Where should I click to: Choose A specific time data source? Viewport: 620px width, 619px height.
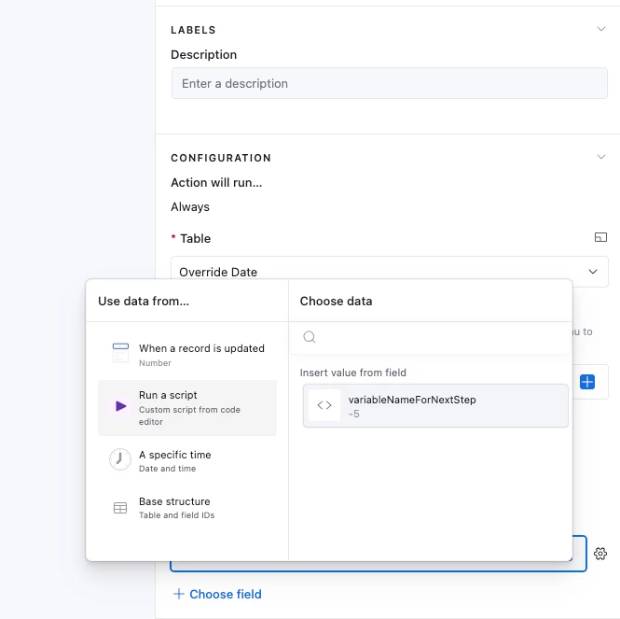click(x=187, y=461)
